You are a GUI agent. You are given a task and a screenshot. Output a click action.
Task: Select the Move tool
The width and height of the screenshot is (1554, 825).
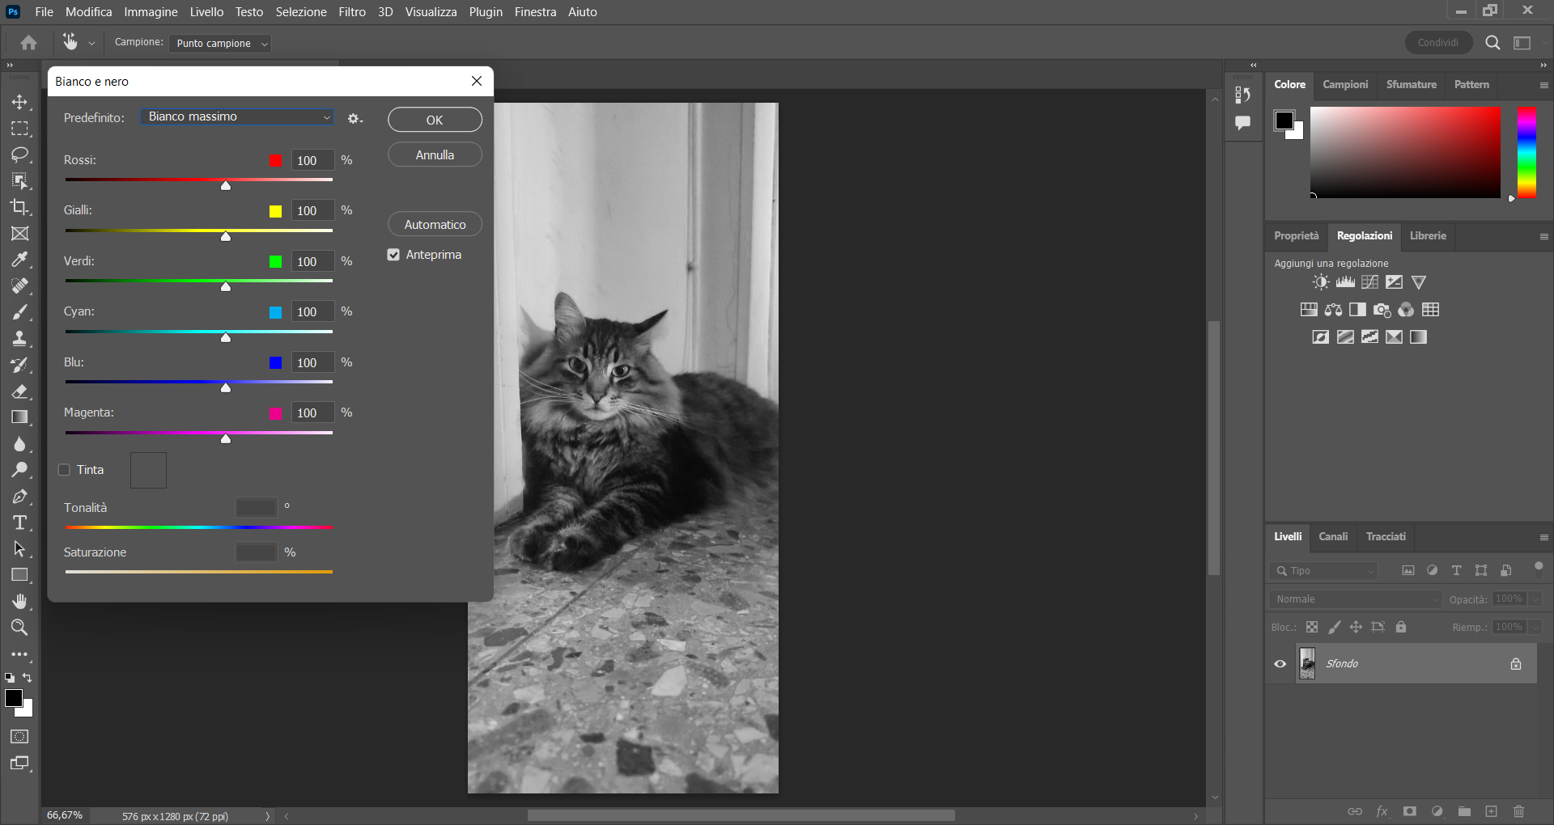click(20, 102)
